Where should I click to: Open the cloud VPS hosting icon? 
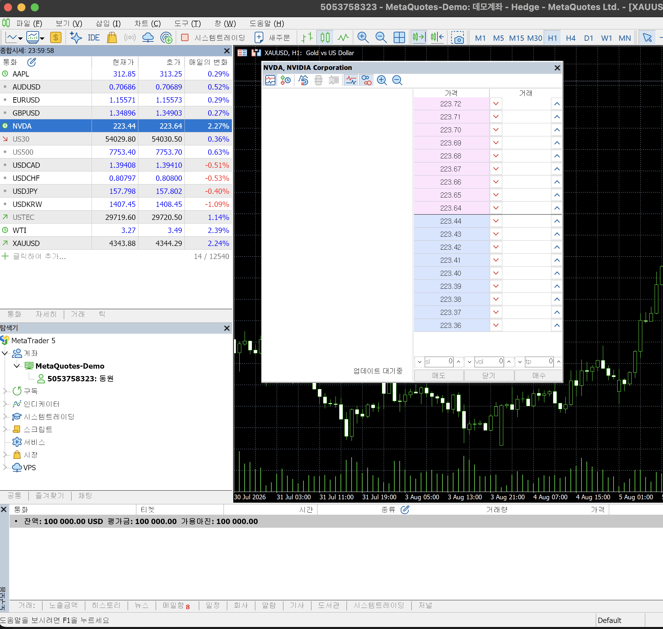(x=148, y=37)
